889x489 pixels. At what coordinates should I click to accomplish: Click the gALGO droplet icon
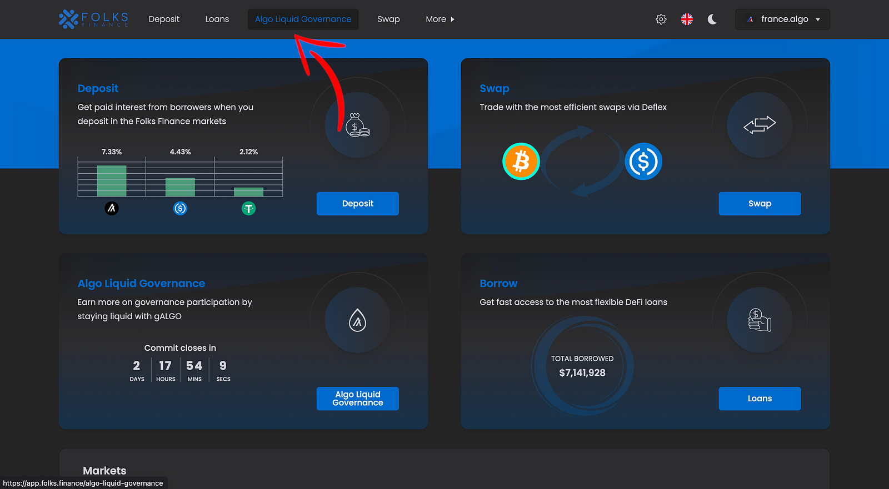(x=357, y=320)
